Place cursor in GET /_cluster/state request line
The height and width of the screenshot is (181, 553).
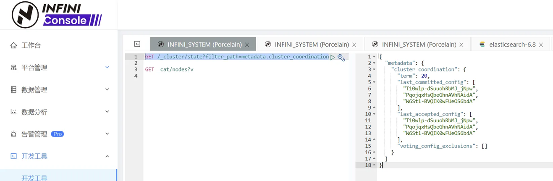[237, 57]
